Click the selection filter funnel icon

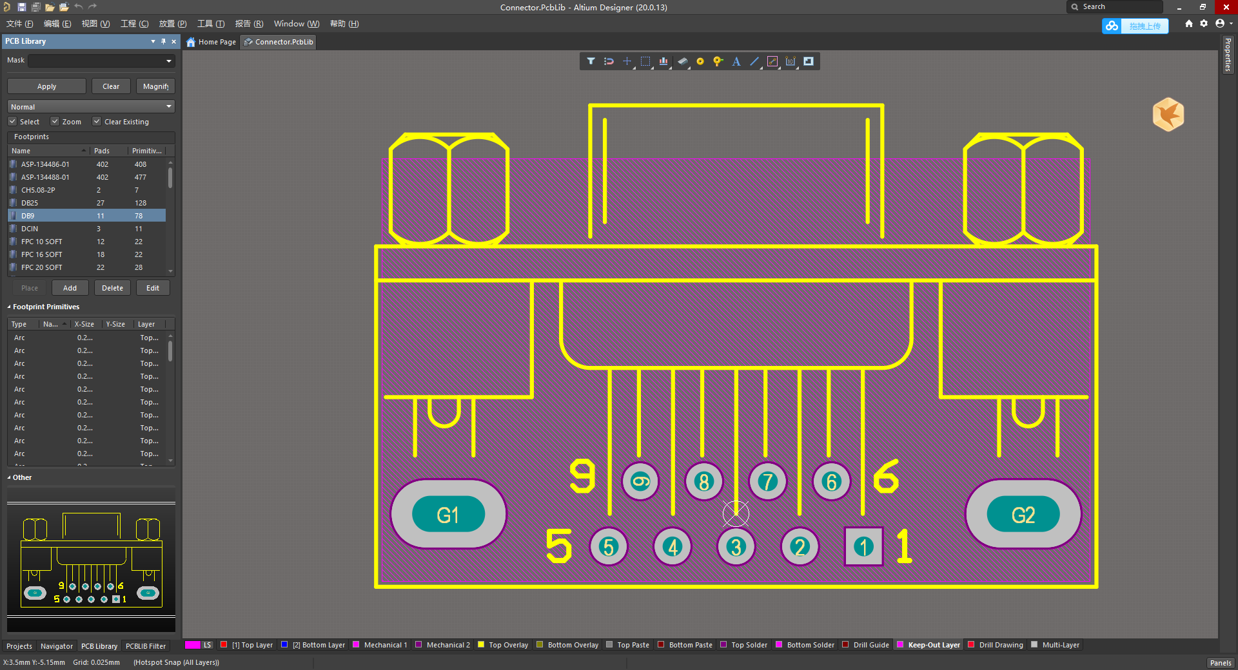tap(591, 61)
